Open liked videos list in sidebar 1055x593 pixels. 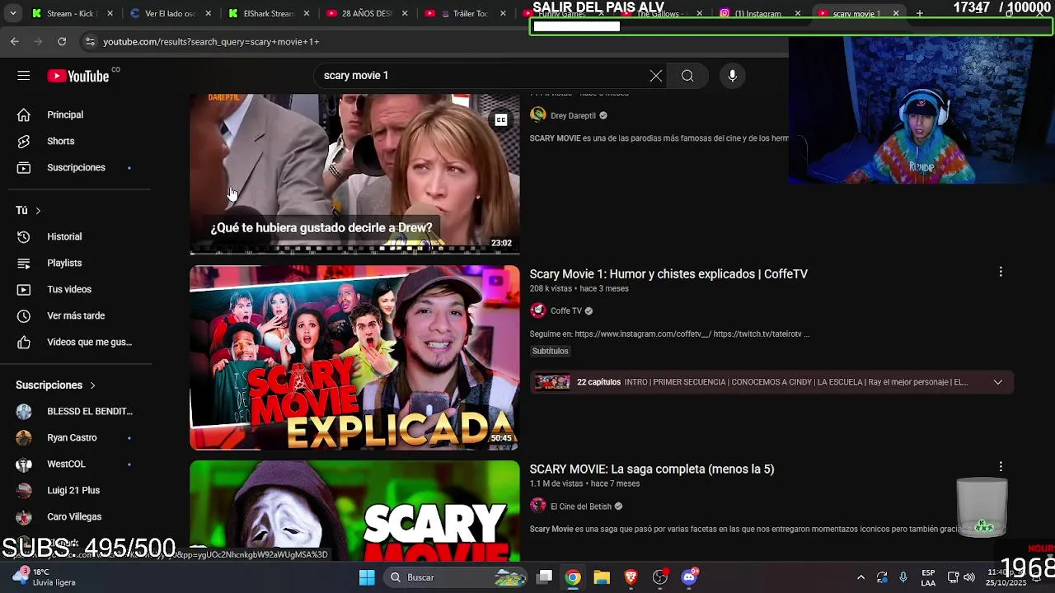tap(76, 342)
